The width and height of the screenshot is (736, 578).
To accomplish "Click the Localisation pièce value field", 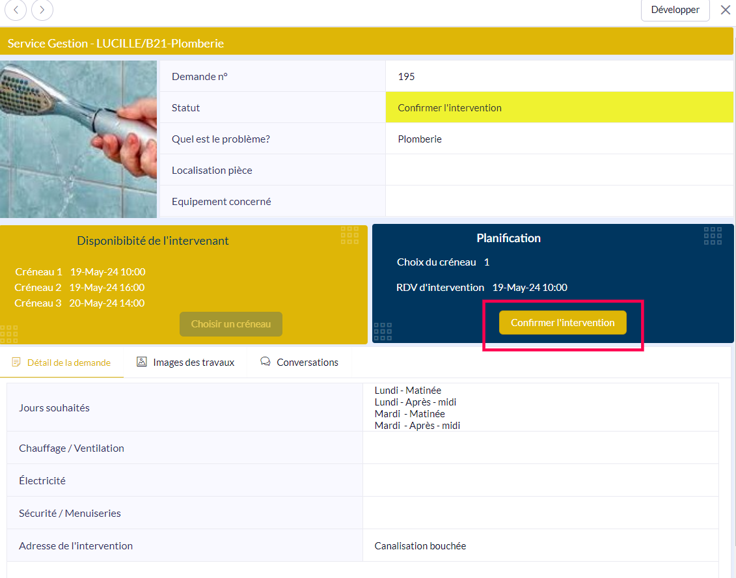I will coord(559,171).
